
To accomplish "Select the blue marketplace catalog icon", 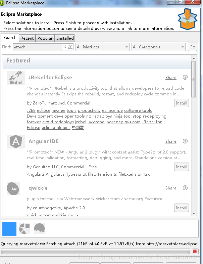I will click(x=9, y=229).
